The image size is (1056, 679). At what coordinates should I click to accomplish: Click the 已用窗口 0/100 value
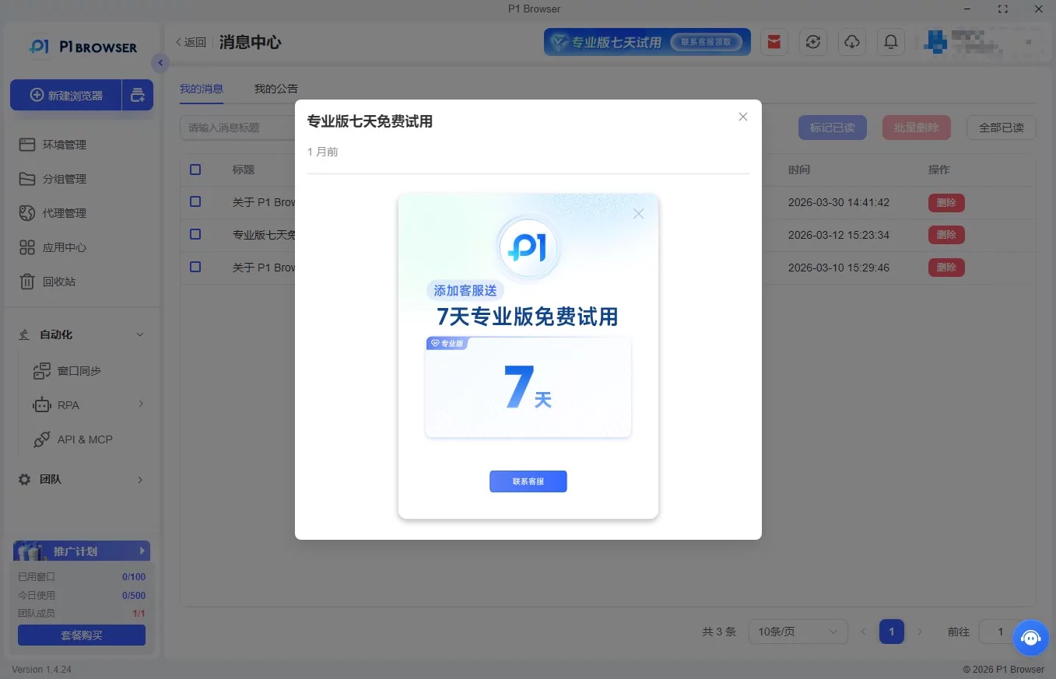click(x=134, y=577)
